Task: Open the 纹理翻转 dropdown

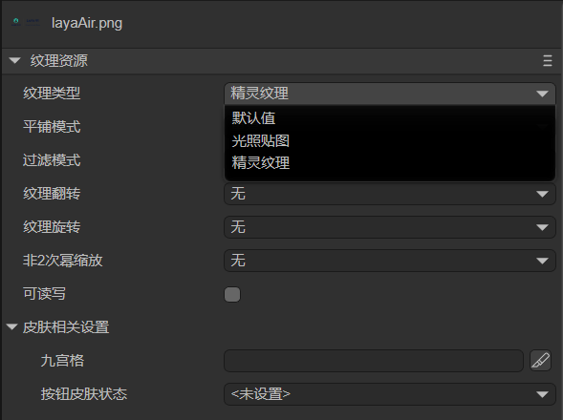Action: pyautogui.click(x=390, y=194)
